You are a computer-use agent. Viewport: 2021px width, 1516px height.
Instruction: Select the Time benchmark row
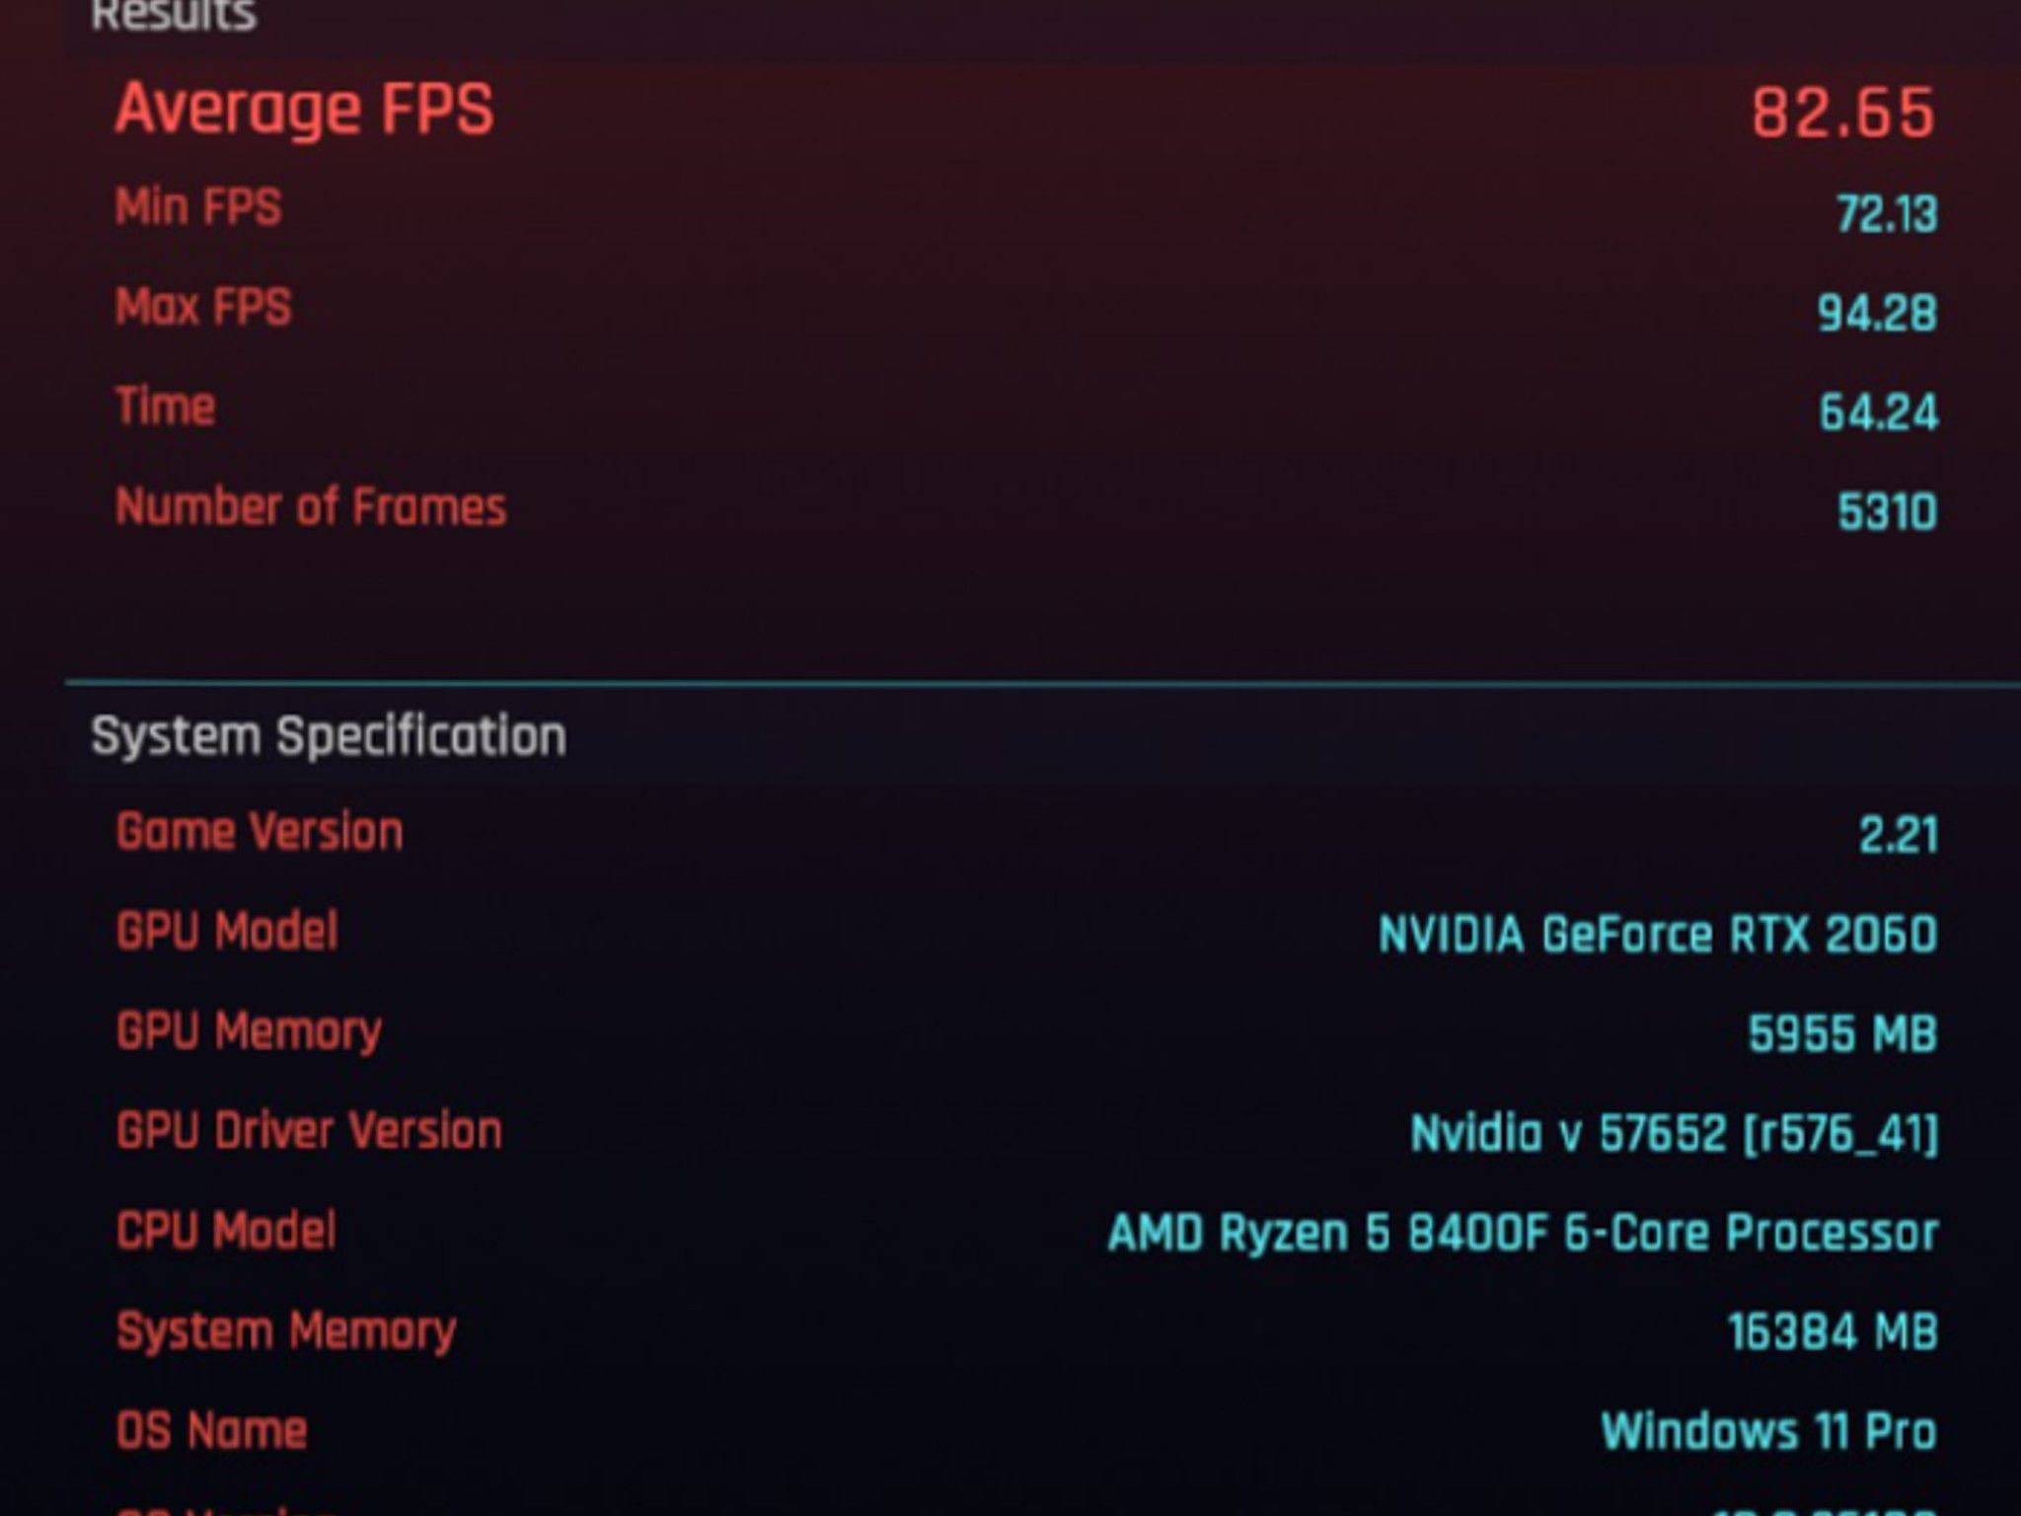(x=166, y=405)
